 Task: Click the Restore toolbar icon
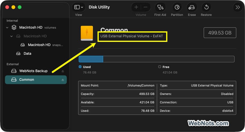coord(206,7)
